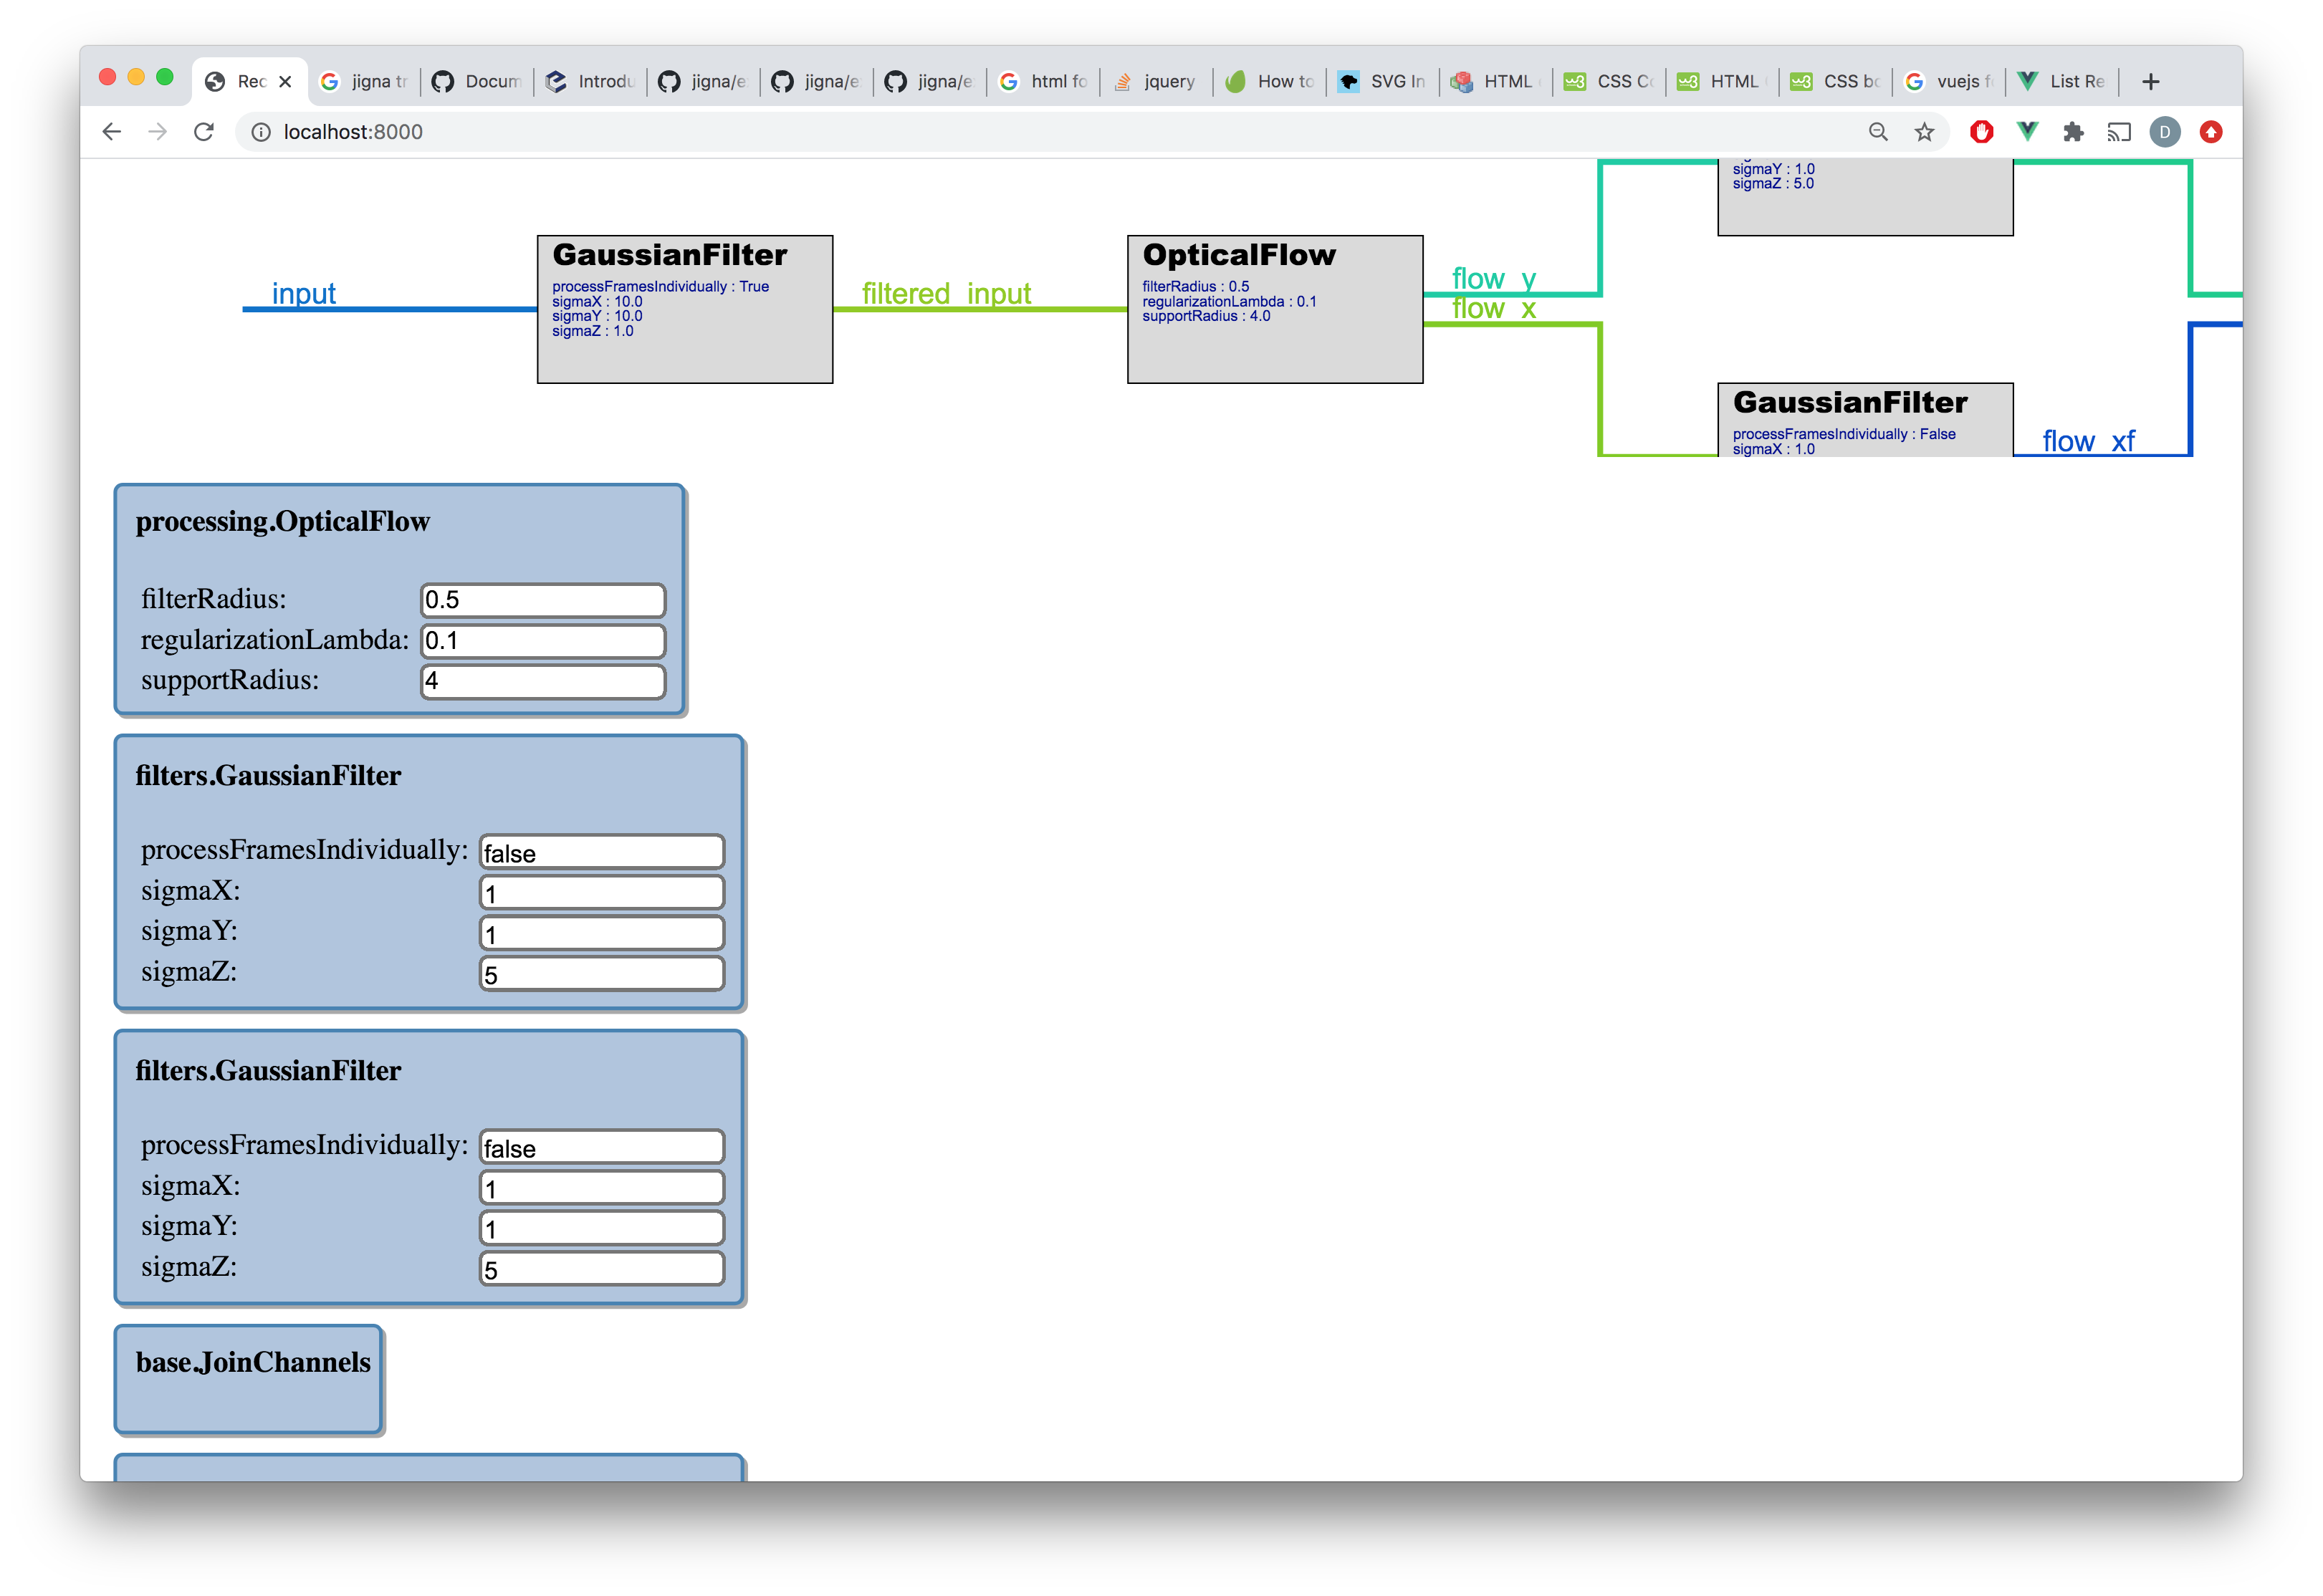The width and height of the screenshot is (2323, 1596).
Task: Click the cast media icon
Action: (x=2119, y=132)
